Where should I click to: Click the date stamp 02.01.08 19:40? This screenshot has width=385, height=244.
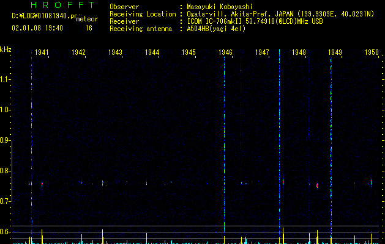[x=37, y=28]
